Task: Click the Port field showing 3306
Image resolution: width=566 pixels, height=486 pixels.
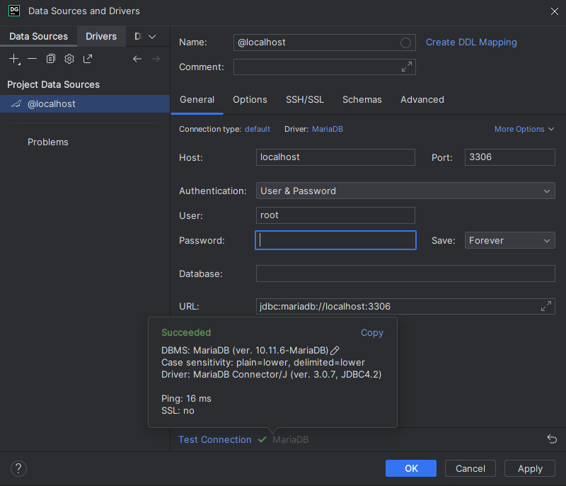Action: pyautogui.click(x=509, y=157)
